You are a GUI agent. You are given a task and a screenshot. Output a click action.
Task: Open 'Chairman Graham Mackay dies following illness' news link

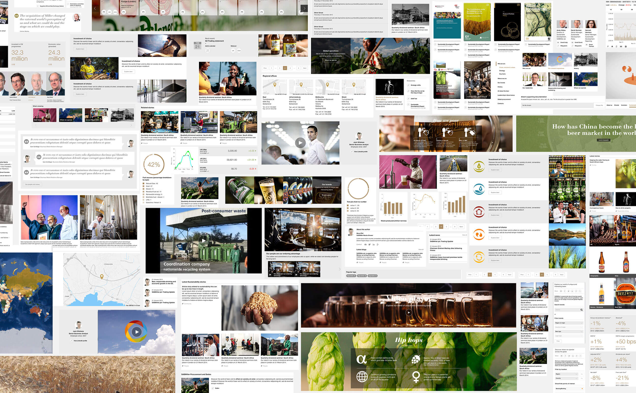pos(446,250)
